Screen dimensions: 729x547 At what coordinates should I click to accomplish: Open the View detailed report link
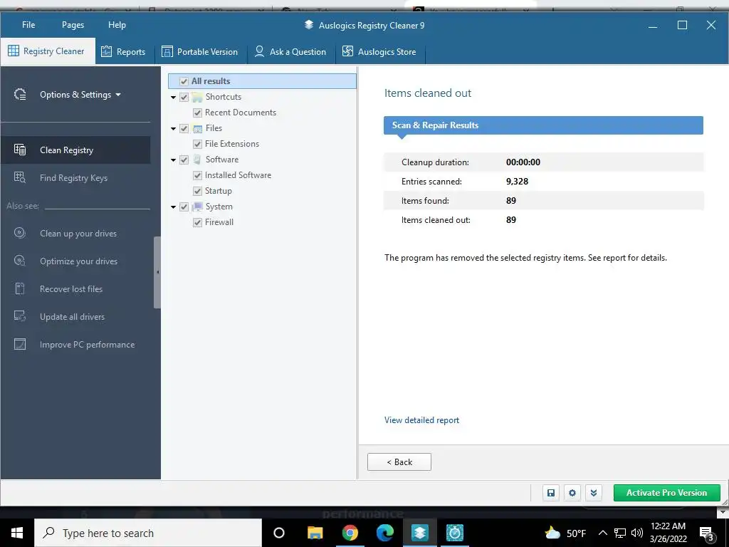point(421,420)
